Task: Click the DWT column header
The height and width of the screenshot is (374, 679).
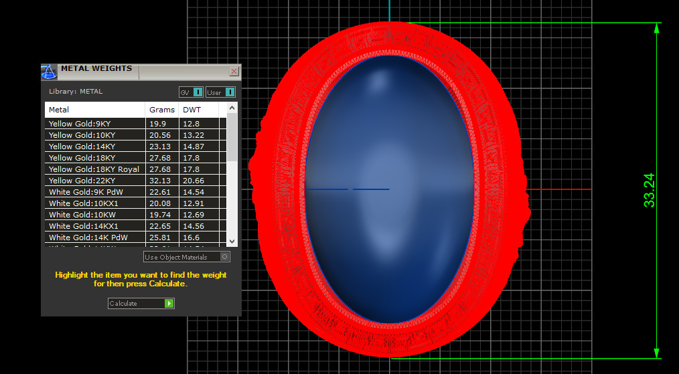Action: click(198, 110)
